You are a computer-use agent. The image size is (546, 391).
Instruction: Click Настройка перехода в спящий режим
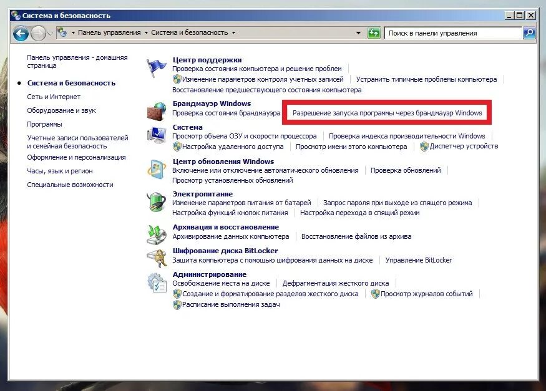[x=359, y=213]
